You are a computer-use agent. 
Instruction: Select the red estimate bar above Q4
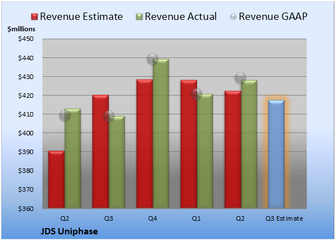(145, 144)
